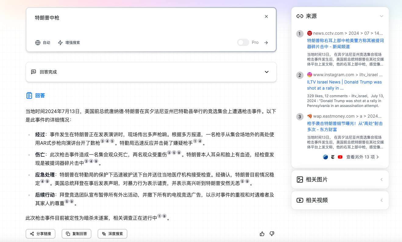Click the 回答完成 status label
402x242 pixels.
point(48,72)
